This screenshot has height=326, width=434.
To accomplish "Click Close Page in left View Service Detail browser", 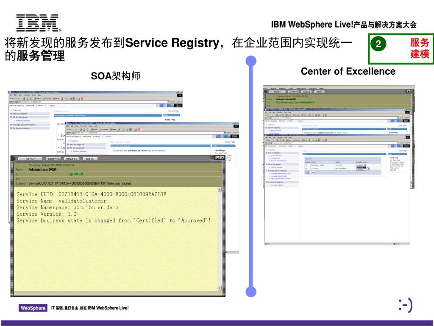I will 230,142.
